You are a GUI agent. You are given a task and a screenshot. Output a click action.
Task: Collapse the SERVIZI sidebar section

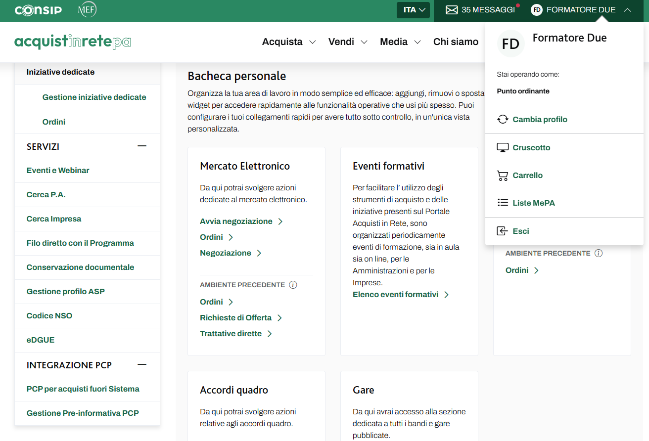point(142,146)
